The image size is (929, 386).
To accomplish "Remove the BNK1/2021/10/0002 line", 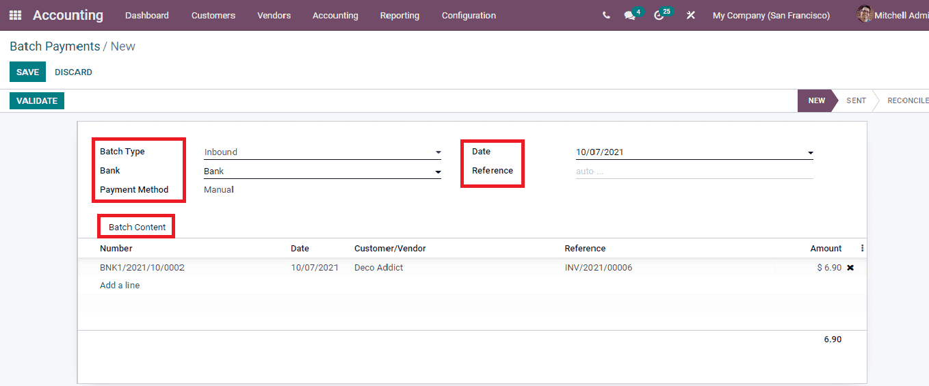I will pyautogui.click(x=850, y=268).
